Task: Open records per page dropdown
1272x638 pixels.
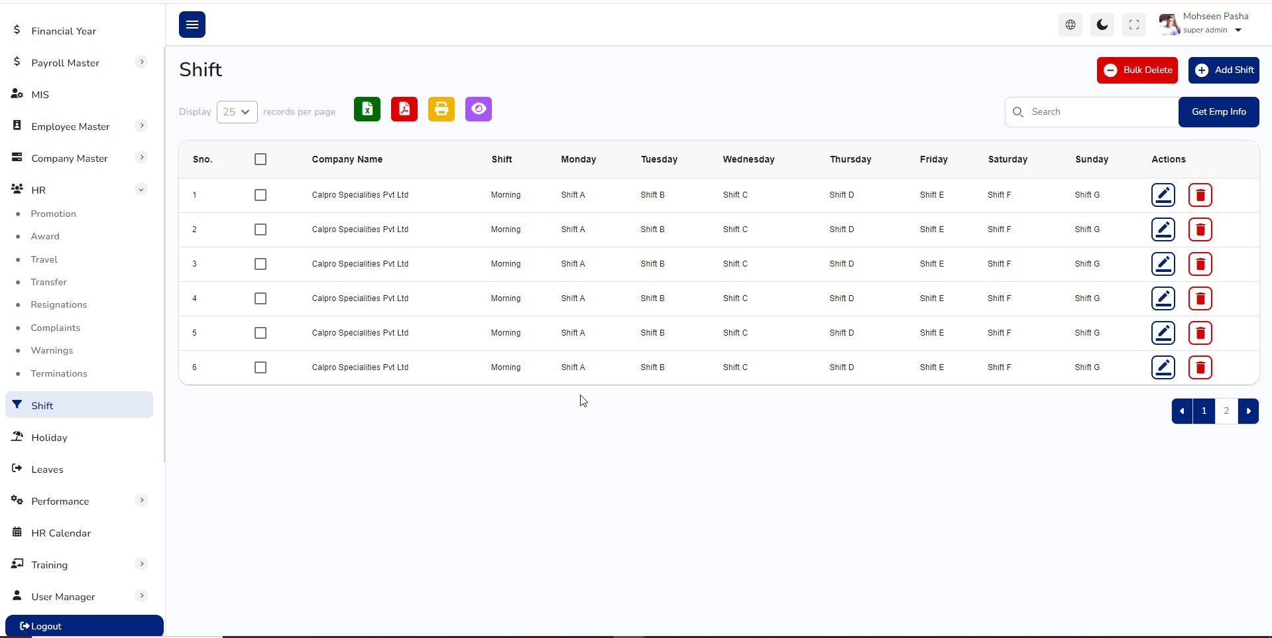Action: (x=237, y=112)
